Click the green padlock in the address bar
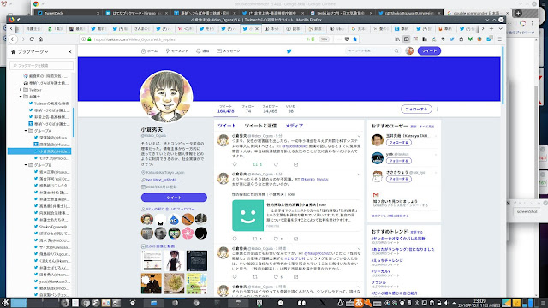 pos(89,39)
